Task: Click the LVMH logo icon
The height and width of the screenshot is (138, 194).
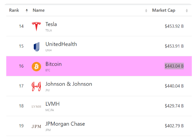Action: click(x=36, y=106)
